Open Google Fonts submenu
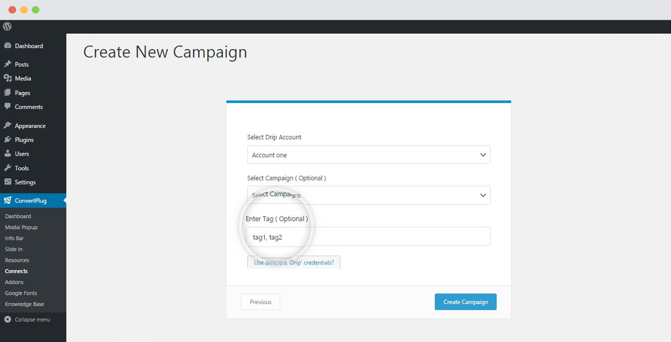This screenshot has width=671, height=342. (21, 293)
